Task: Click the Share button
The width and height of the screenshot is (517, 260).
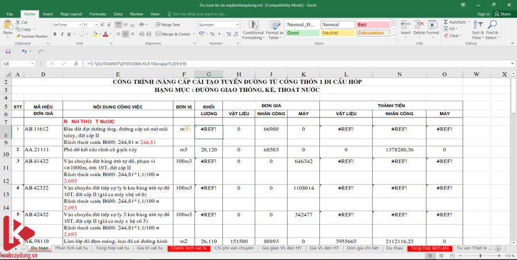Action: (503, 13)
